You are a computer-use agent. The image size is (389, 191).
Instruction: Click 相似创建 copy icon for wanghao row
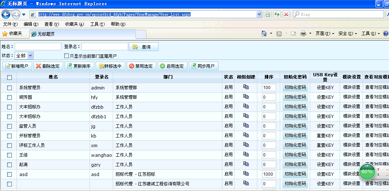[246, 154]
